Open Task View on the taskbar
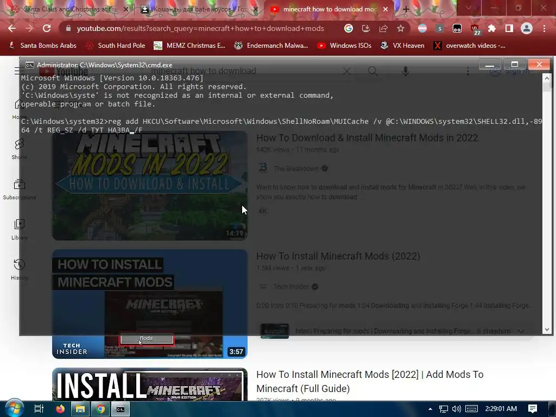This screenshot has height=417, width=556. (39, 409)
